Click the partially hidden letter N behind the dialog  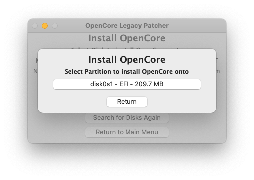[x=35, y=71]
